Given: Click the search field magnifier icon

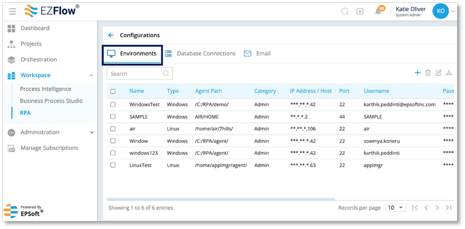Looking at the screenshot, I should coord(166,74).
